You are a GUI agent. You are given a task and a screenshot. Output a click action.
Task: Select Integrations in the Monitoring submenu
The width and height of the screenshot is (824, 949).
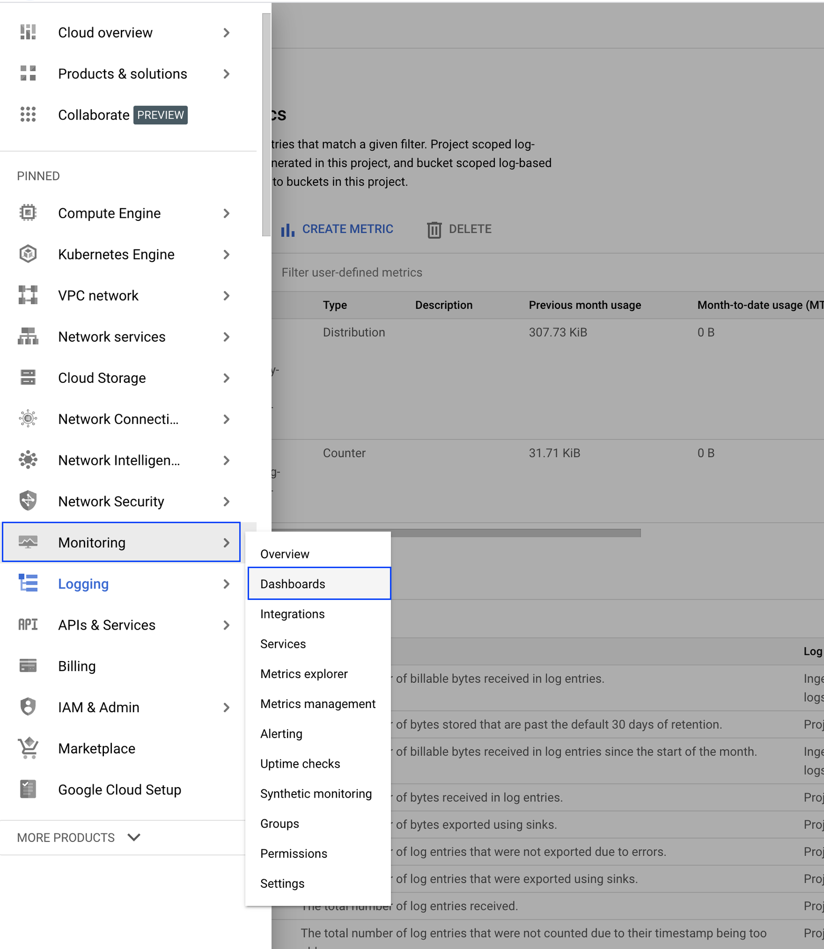tap(319, 614)
